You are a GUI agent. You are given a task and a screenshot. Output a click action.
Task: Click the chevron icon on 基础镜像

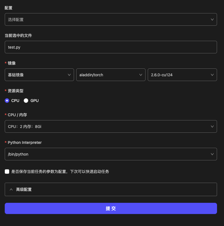coord(69,75)
